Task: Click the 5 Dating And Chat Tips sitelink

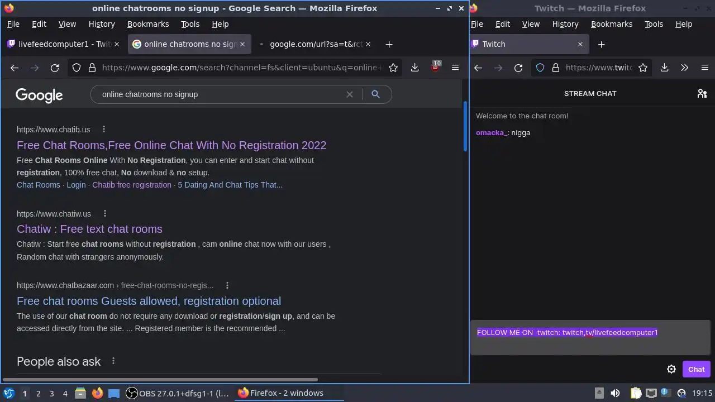Action: [x=230, y=185]
